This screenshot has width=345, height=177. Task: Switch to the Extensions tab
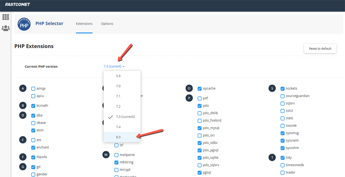84,24
